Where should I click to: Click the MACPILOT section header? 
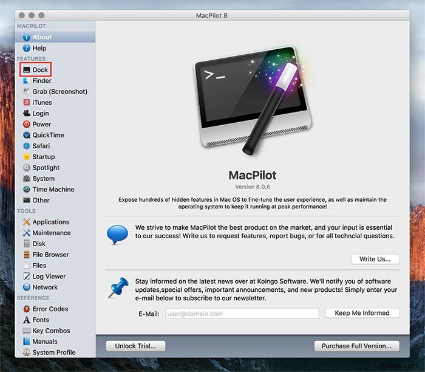coord(31,26)
